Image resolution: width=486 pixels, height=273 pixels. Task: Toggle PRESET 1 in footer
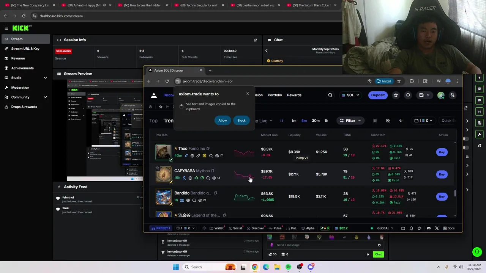[x=161, y=228]
